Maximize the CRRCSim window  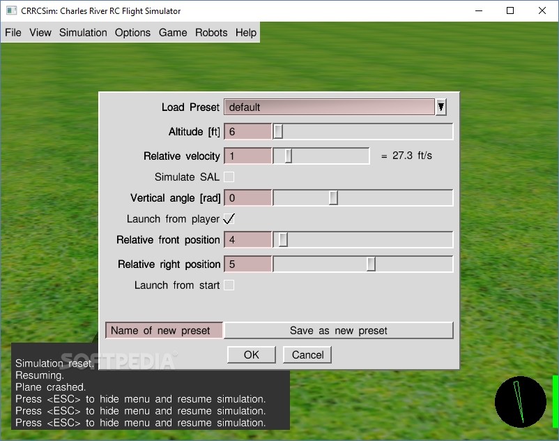click(x=510, y=10)
